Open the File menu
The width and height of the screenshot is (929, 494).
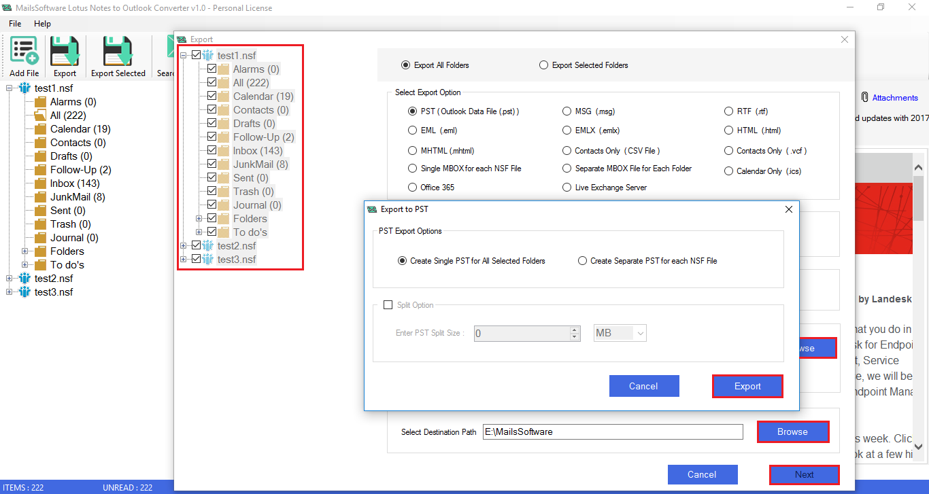tap(15, 24)
